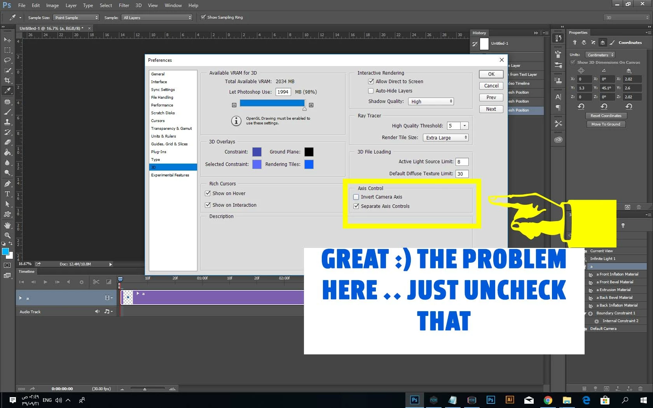
Task: Toggle Quick Mask mode icon
Action: pyautogui.click(x=7, y=265)
